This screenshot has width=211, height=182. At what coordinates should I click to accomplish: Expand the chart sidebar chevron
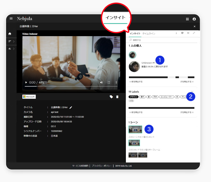point(14,49)
